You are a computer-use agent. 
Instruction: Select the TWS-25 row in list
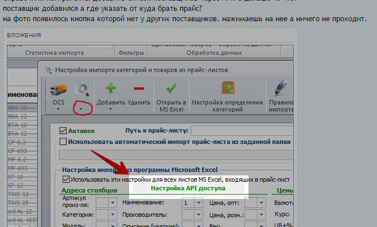(x=22, y=203)
